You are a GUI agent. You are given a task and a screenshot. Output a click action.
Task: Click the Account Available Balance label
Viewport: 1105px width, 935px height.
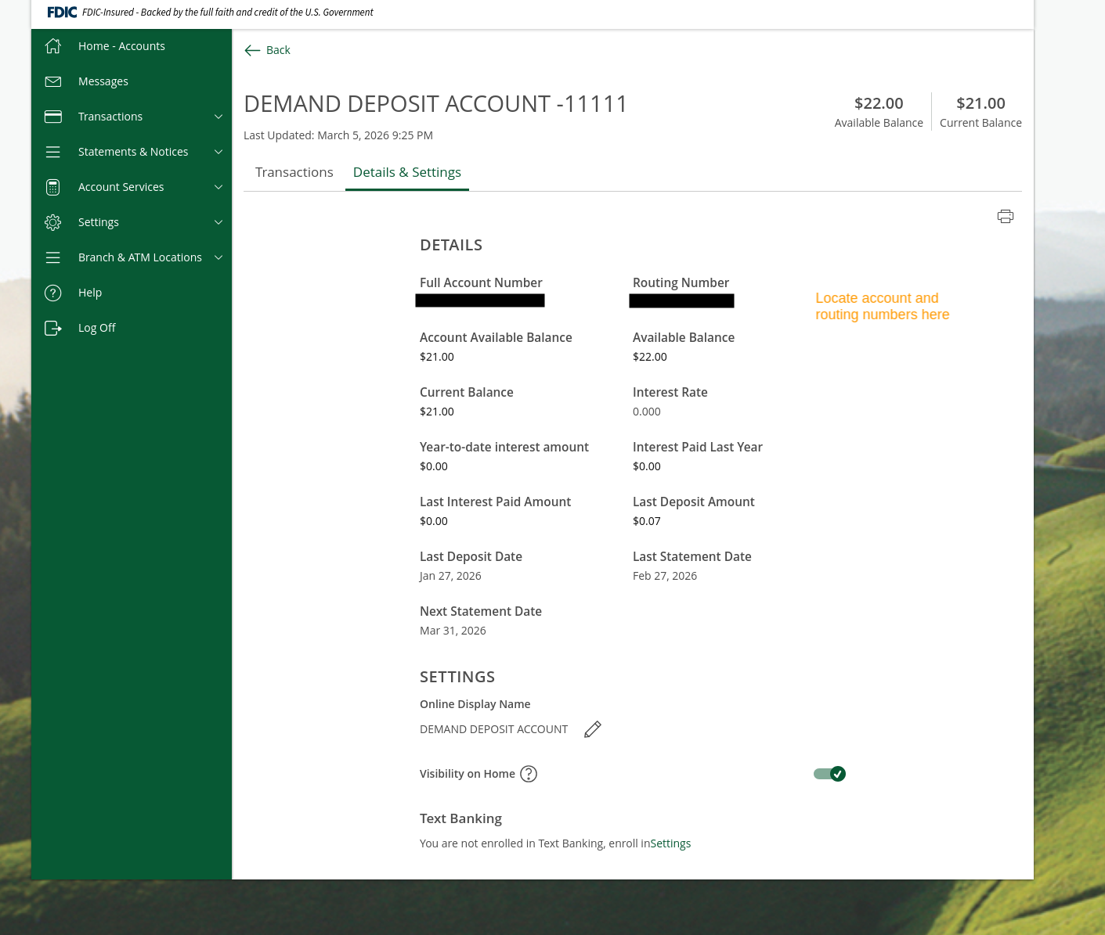pyautogui.click(x=496, y=337)
